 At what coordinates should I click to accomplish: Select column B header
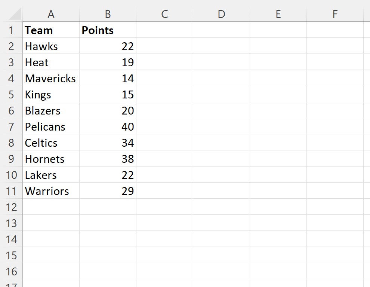108,14
